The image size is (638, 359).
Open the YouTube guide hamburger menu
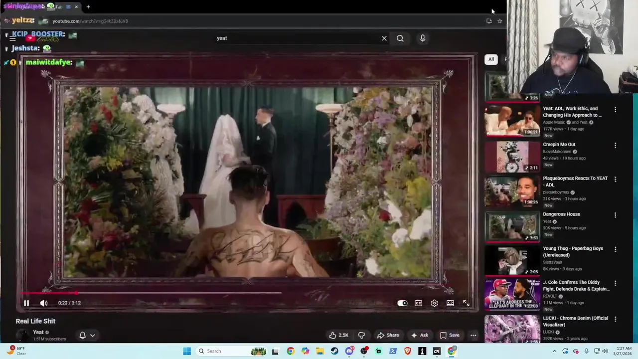tap(12, 38)
